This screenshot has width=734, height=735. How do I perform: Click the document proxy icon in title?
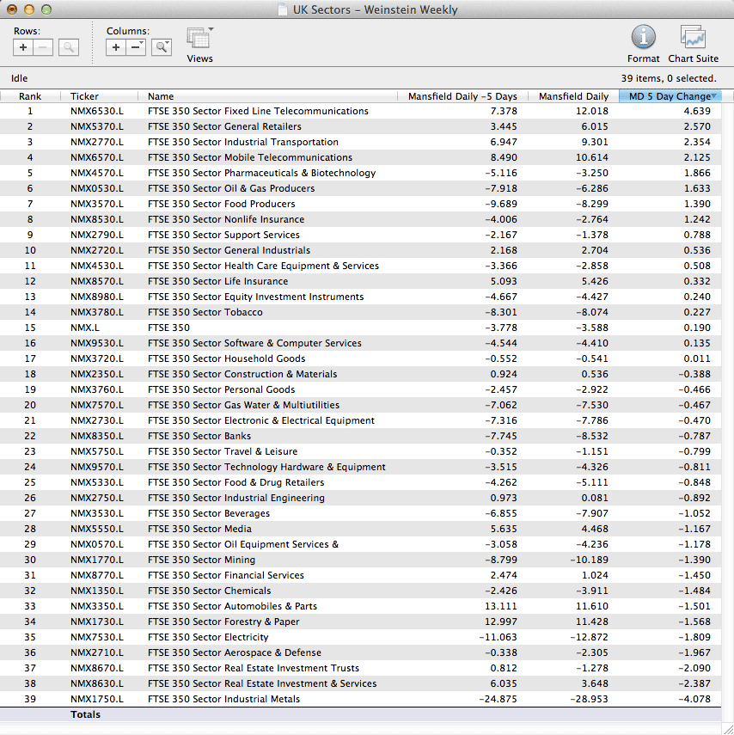click(284, 10)
